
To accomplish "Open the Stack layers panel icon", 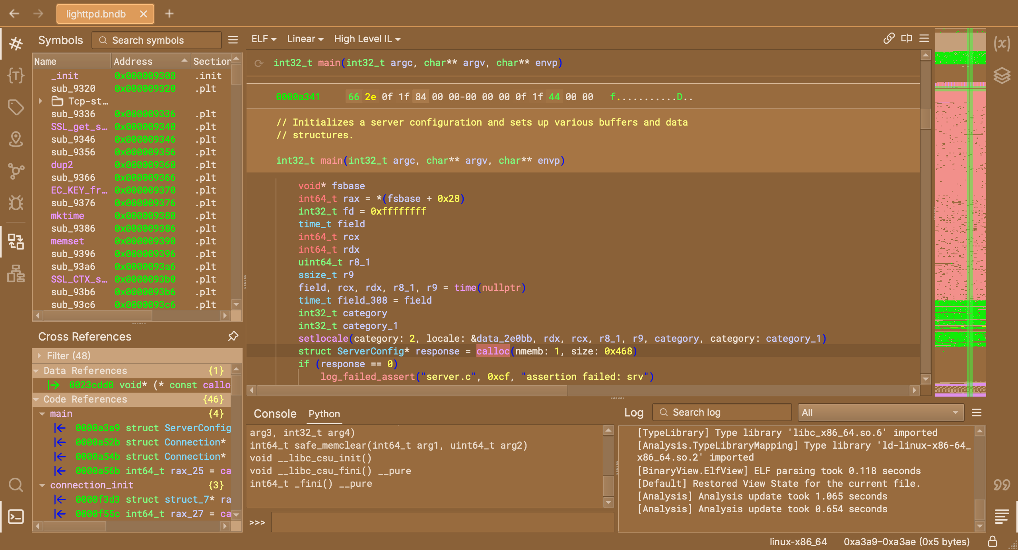I will (x=1002, y=75).
